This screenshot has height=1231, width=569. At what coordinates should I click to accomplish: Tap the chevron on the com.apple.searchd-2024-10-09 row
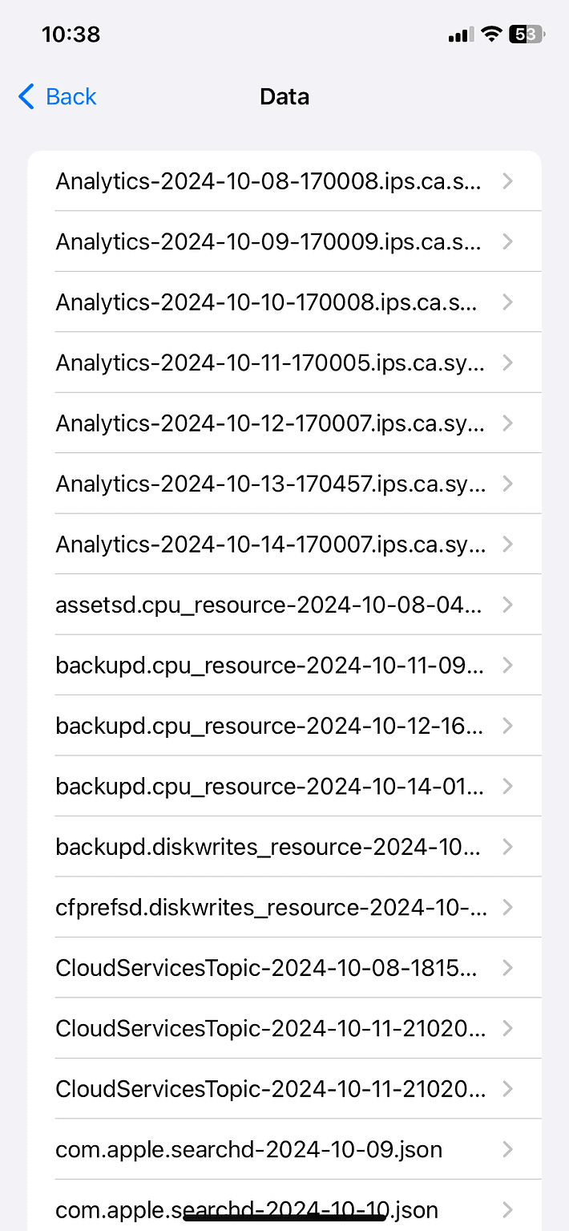[506, 1149]
